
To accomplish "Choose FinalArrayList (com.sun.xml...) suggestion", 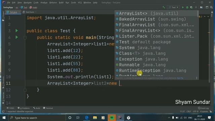I will click(156, 25).
